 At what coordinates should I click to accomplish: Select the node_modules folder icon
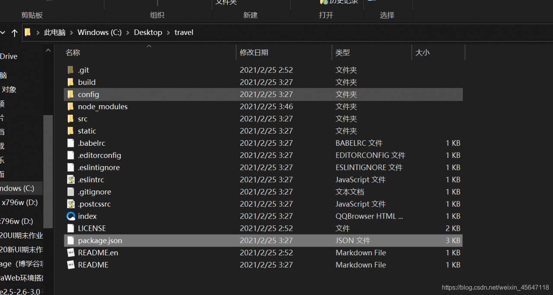pyautogui.click(x=71, y=107)
